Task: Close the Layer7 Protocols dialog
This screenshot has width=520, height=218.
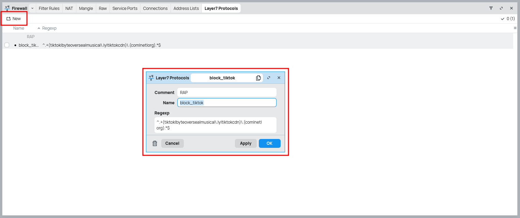Action: 279,78
